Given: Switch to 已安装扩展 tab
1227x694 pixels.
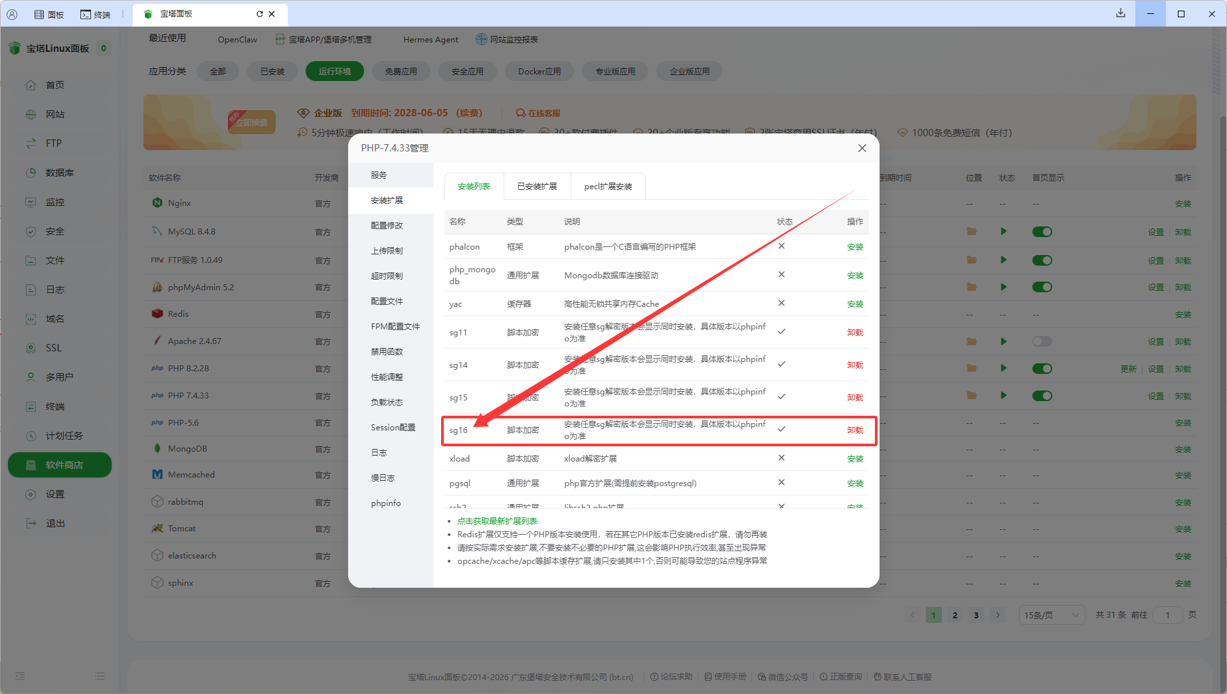Looking at the screenshot, I should pyautogui.click(x=537, y=187).
